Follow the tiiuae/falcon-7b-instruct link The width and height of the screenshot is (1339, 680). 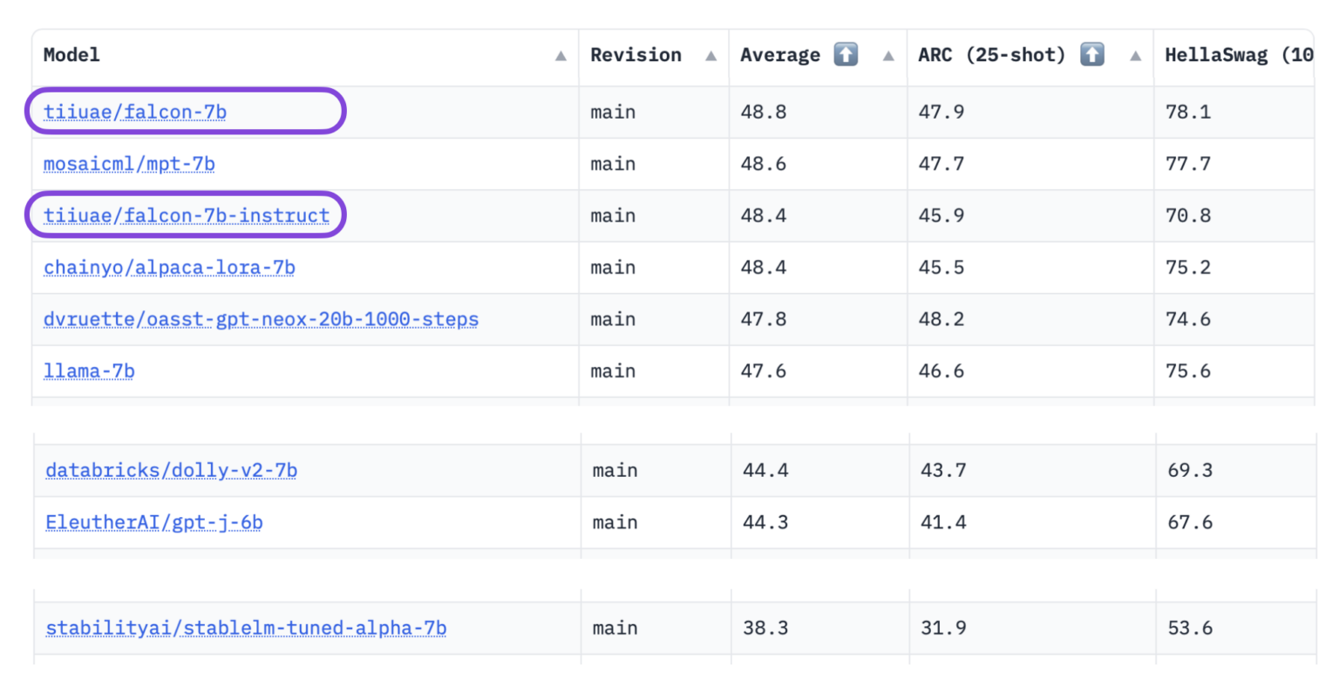click(x=187, y=215)
